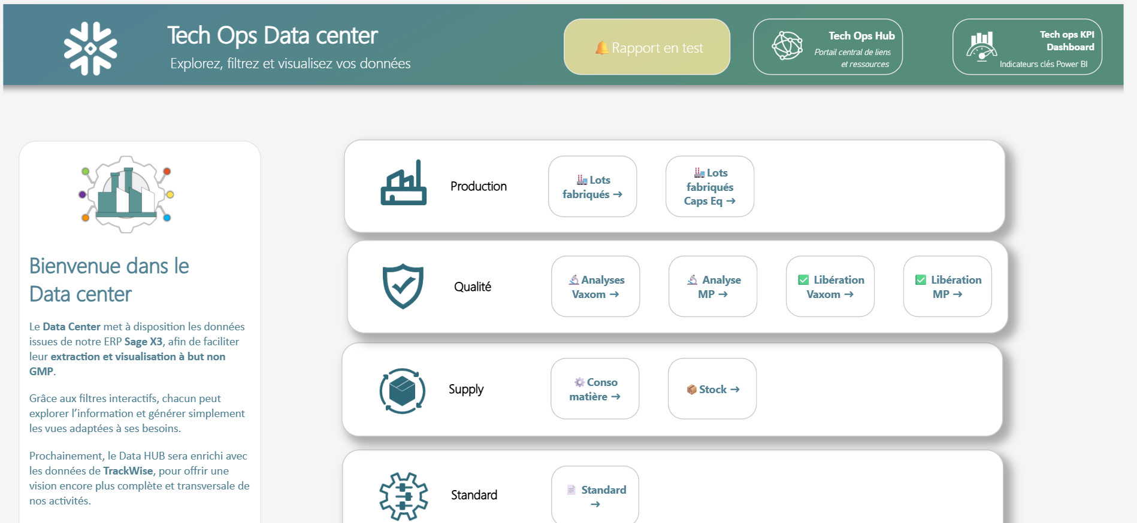Open Conso matière report
Image resolution: width=1137 pixels, height=523 pixels.
(x=594, y=389)
